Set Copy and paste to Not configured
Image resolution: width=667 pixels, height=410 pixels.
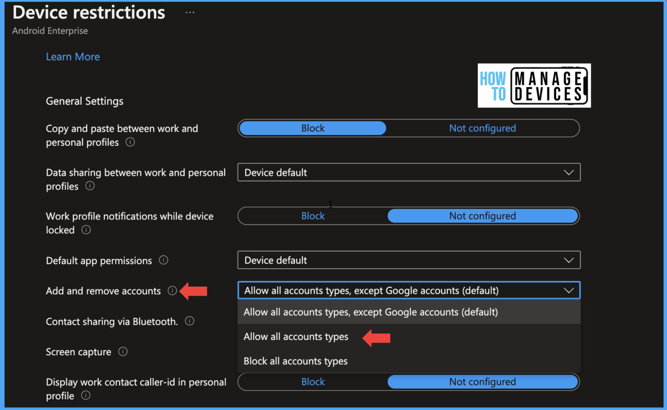pyautogui.click(x=483, y=128)
